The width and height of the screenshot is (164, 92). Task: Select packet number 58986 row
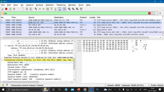pos(81,30)
